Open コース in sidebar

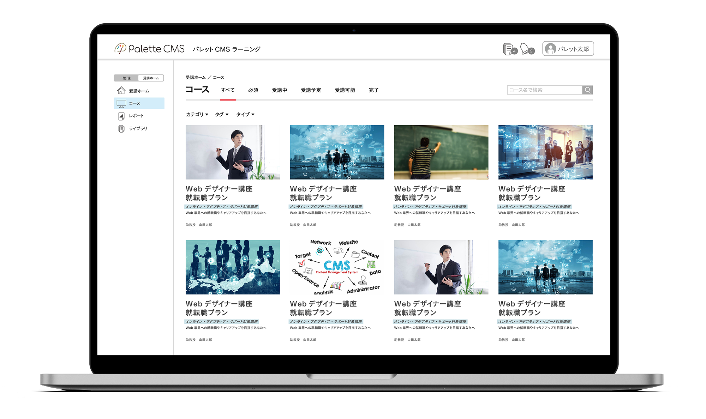click(x=139, y=103)
